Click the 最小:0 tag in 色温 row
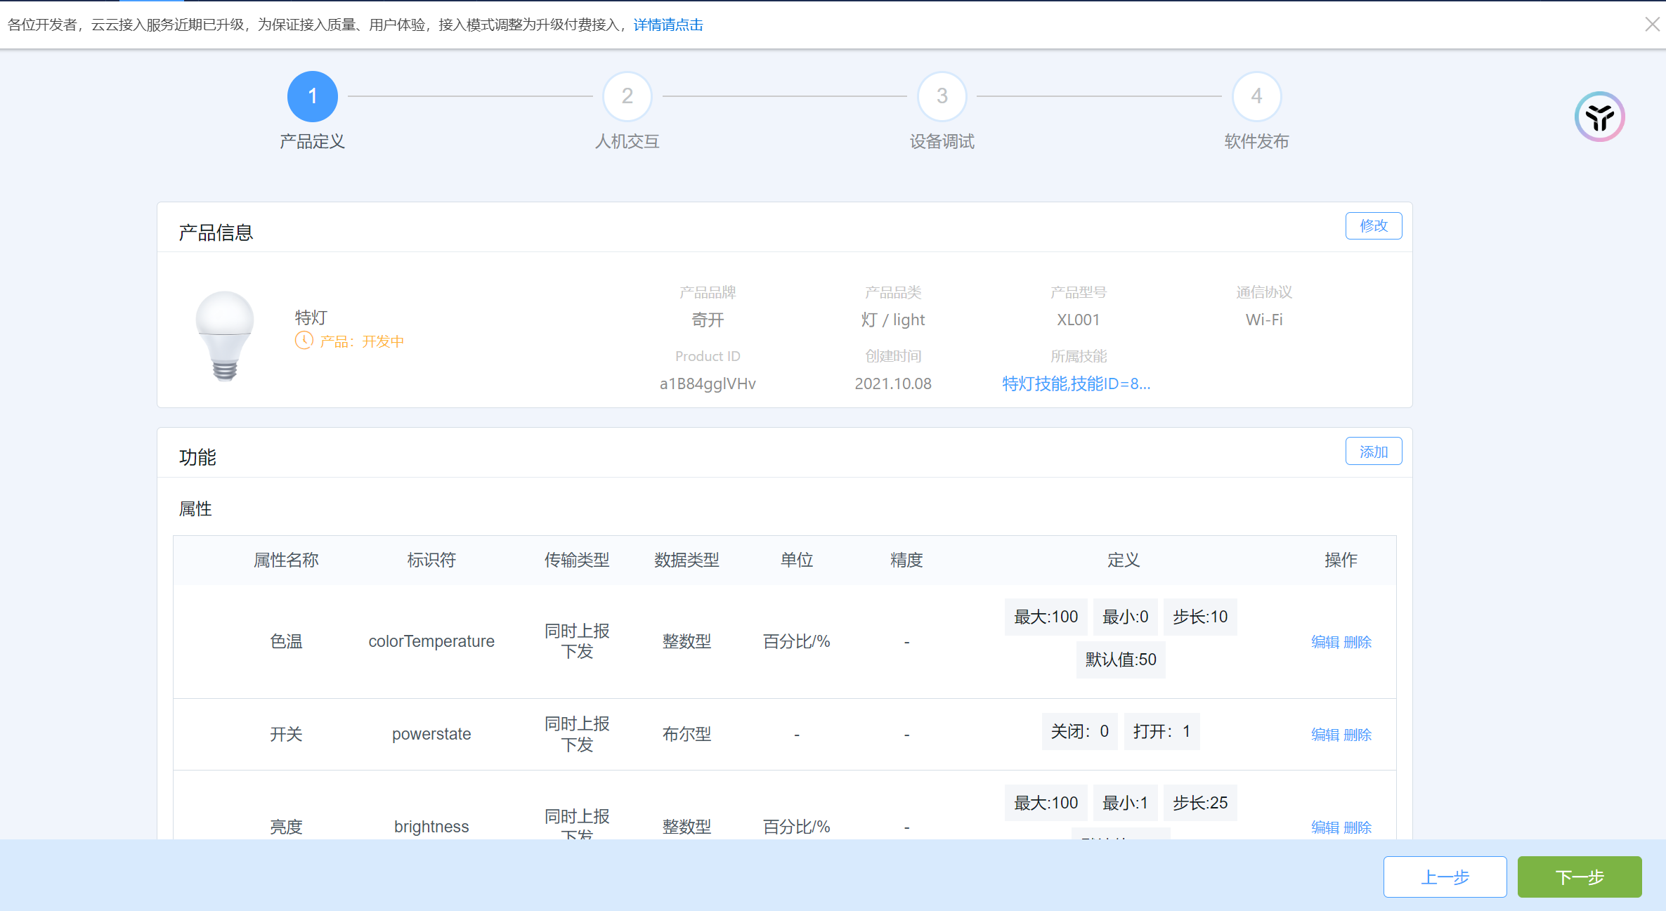The height and width of the screenshot is (911, 1666). (x=1125, y=617)
